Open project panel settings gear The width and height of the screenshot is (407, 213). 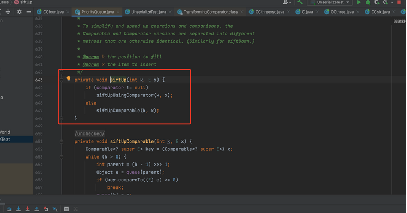[x=20, y=11]
